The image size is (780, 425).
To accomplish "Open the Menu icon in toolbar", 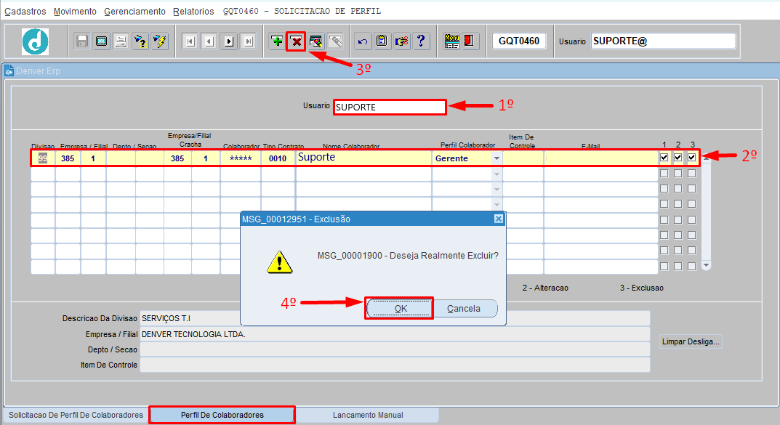I will click(x=451, y=41).
